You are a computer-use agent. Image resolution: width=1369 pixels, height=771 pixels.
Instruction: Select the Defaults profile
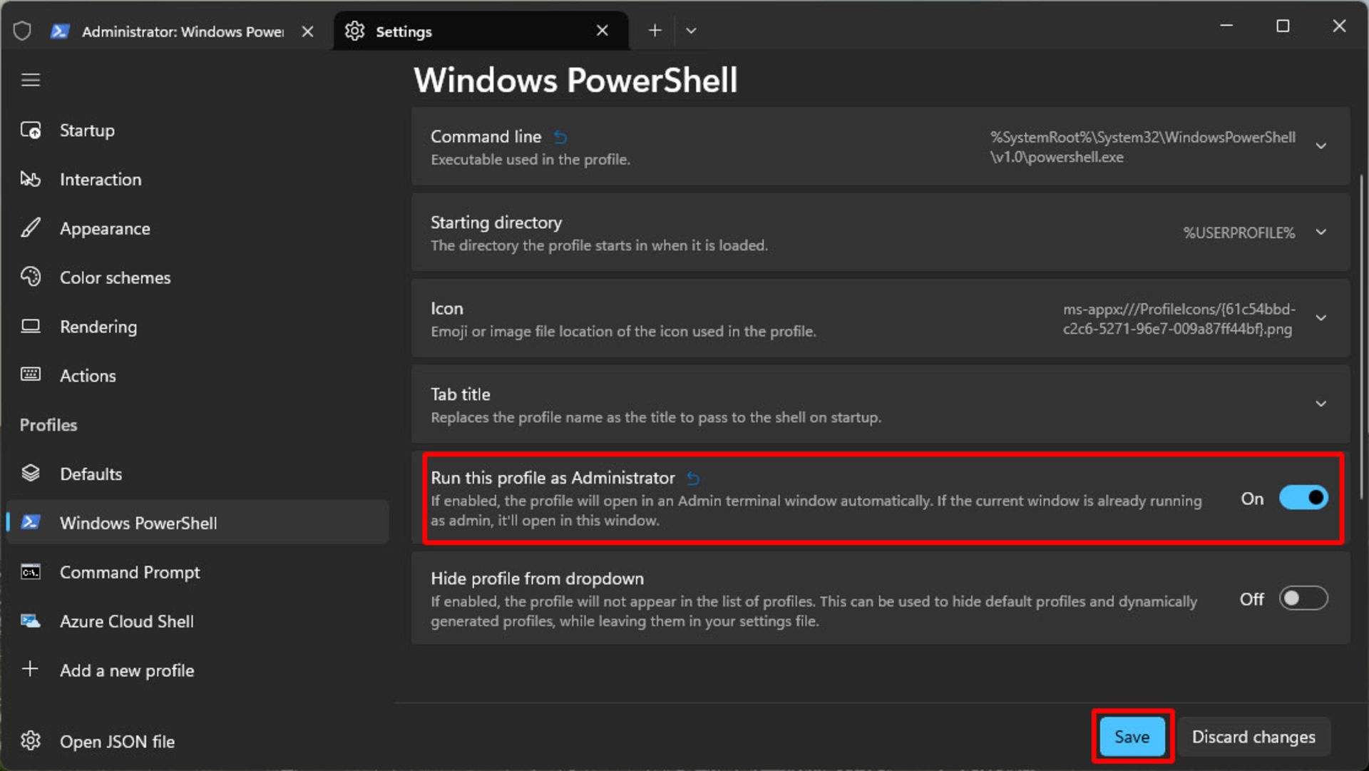[198, 474]
